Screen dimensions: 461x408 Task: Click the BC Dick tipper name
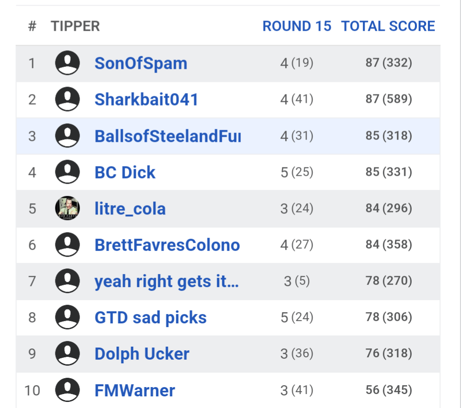[x=125, y=173]
